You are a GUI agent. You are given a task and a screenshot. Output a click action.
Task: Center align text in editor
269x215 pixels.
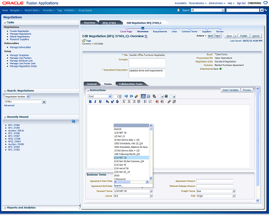pyautogui.click(x=129, y=102)
